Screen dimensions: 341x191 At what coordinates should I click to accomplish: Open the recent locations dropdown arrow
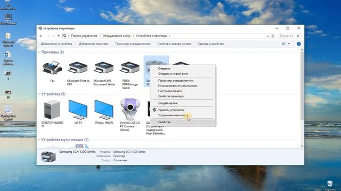click(x=53, y=36)
